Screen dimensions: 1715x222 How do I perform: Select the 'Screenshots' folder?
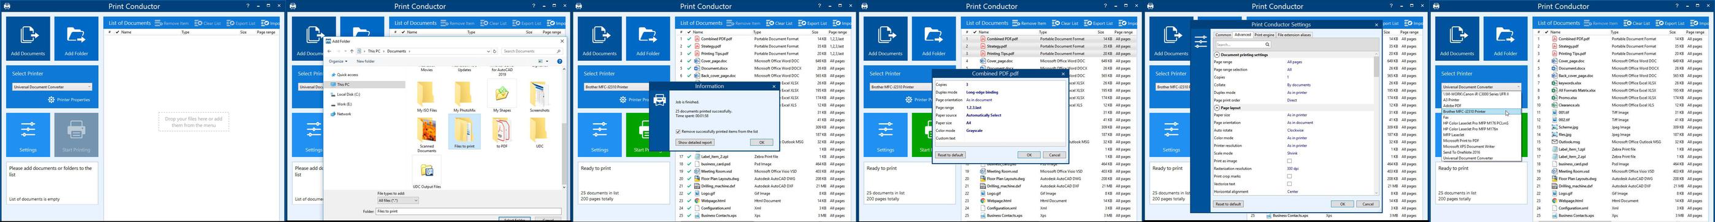coord(540,97)
